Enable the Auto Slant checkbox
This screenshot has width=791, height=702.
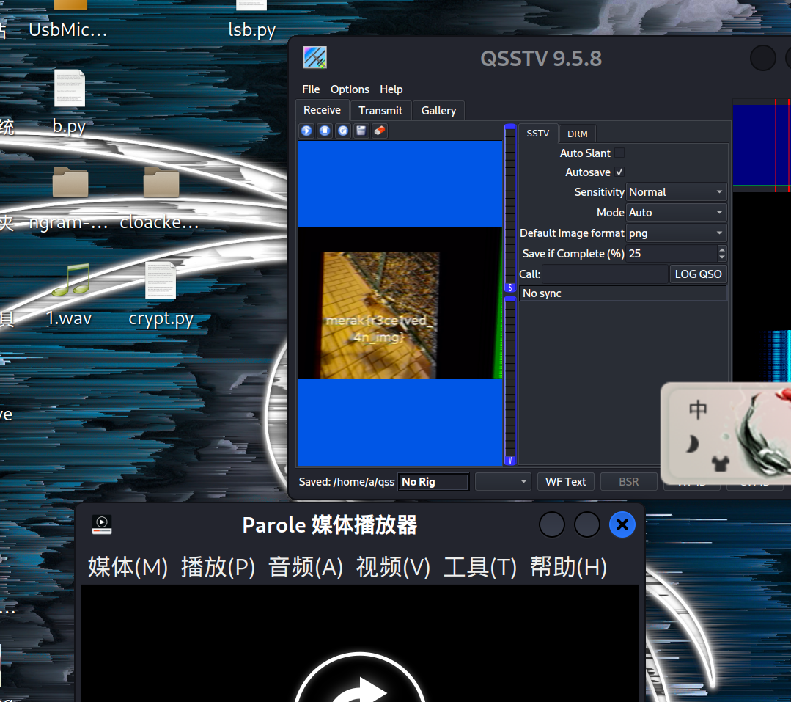click(x=618, y=153)
